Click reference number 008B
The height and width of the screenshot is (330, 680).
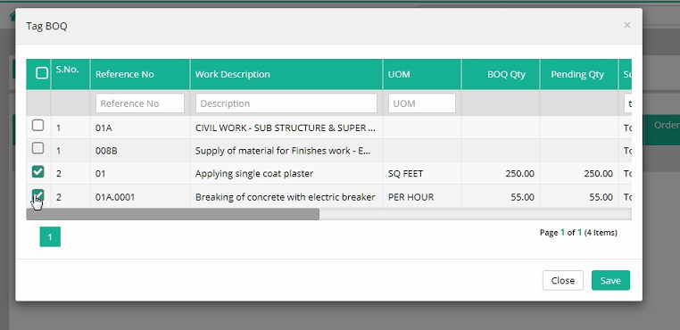[106, 151]
